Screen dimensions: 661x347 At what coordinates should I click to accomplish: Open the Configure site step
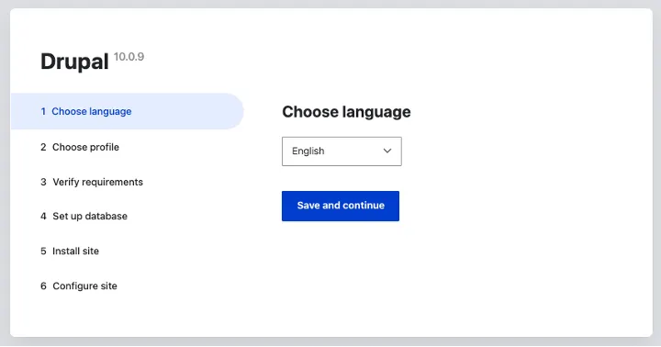84,285
